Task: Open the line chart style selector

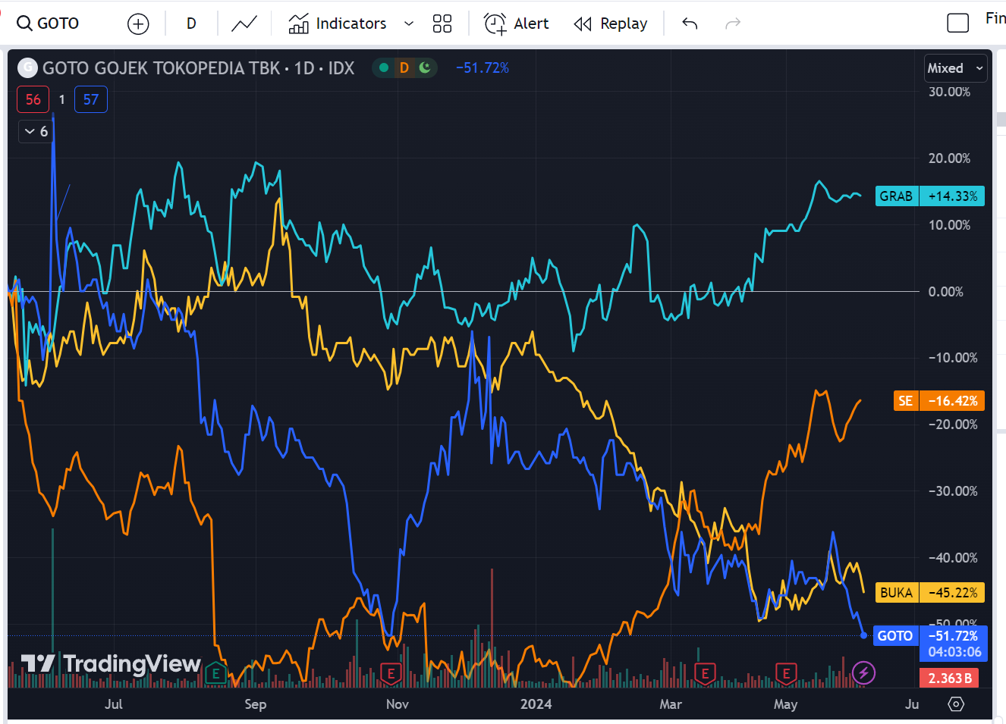Action: (x=244, y=24)
